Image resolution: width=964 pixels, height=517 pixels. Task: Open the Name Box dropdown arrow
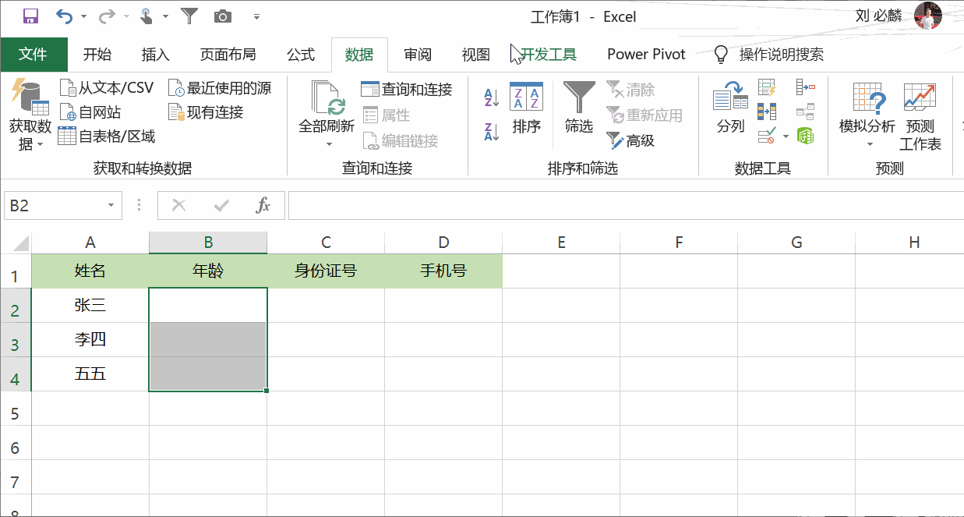click(111, 206)
